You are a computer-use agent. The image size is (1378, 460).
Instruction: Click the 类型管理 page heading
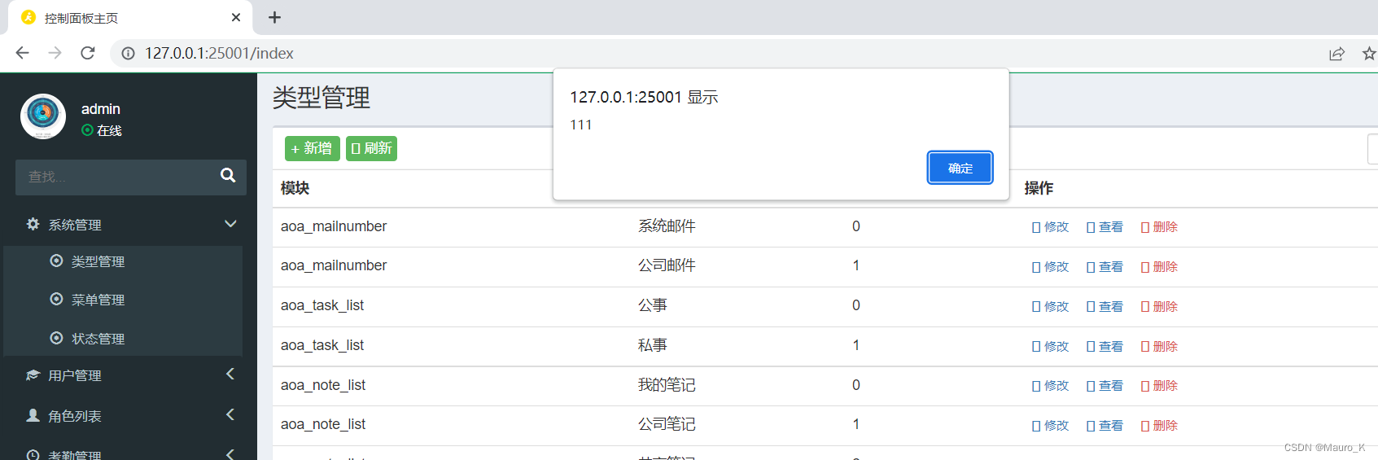(322, 98)
